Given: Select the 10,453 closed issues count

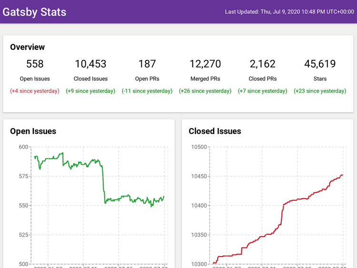Looking at the screenshot, I should pos(90,64).
